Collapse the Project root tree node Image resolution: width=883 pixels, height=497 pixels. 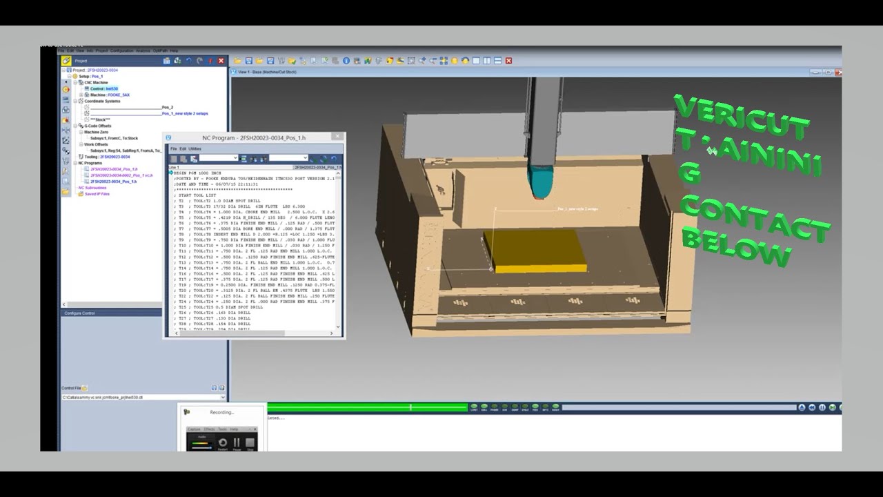[64, 70]
